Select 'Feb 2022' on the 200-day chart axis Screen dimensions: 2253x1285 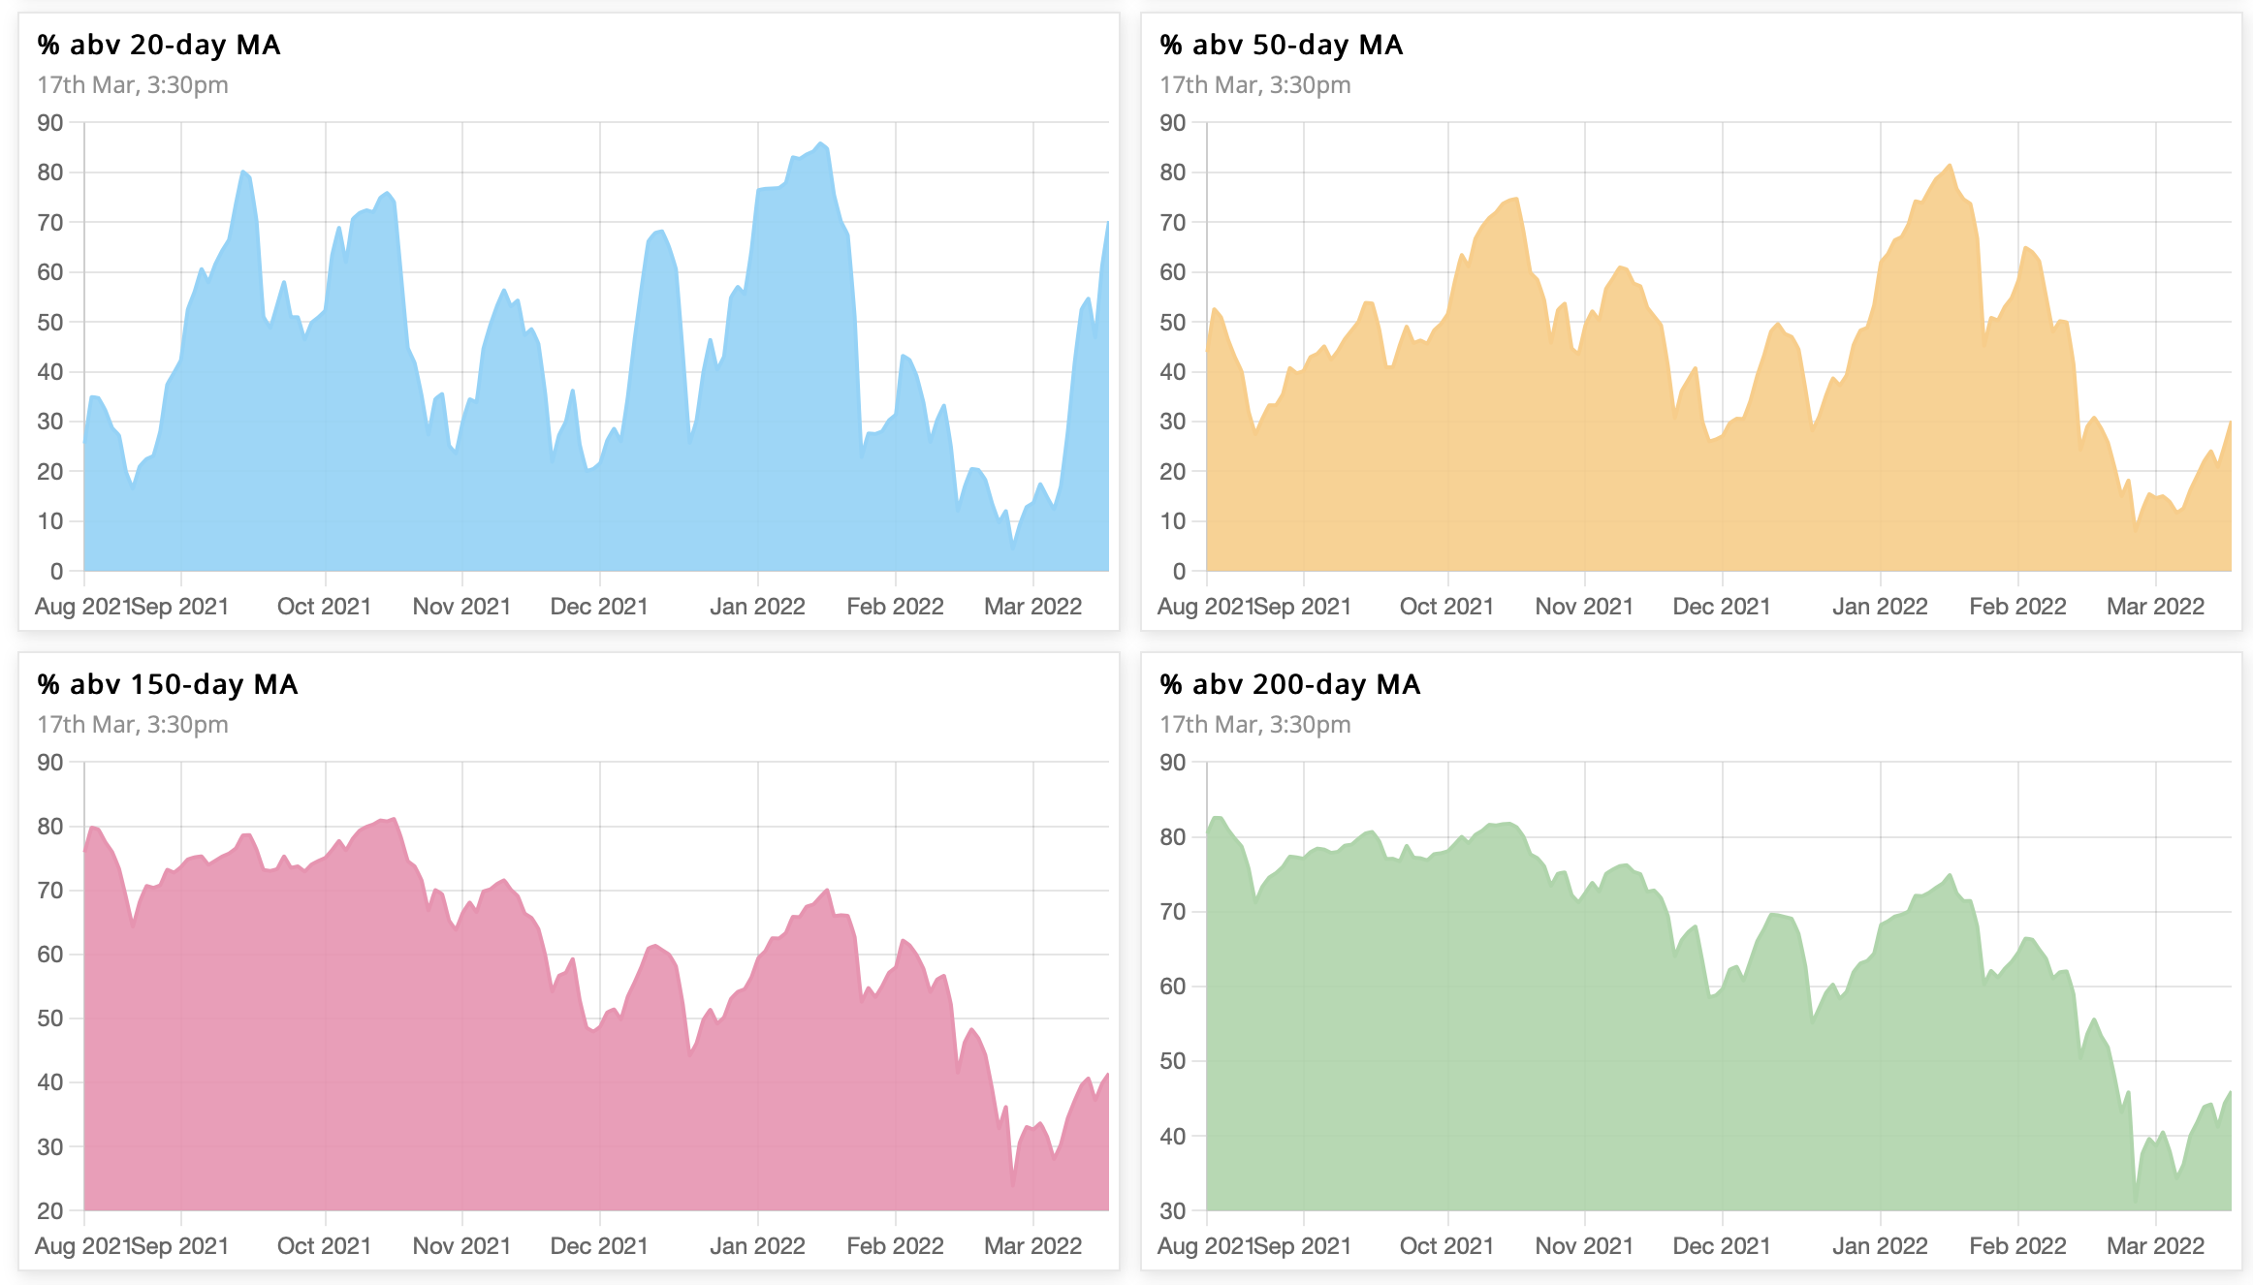[x=2017, y=1246]
